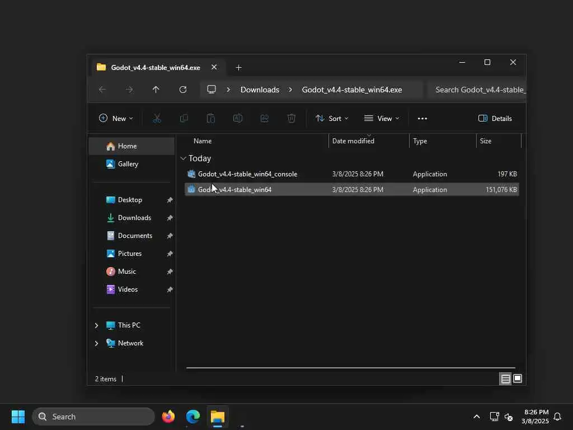The height and width of the screenshot is (430, 573).
Task: Open the notifications bell
Action: point(557,417)
